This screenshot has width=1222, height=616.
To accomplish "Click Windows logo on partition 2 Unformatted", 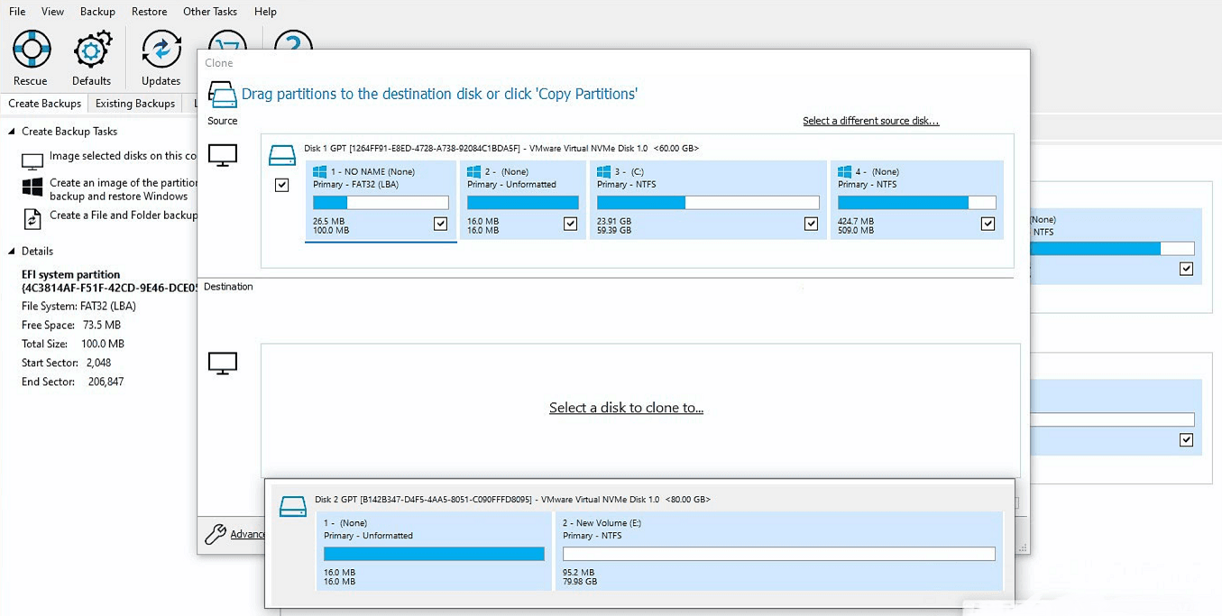I will pos(473,171).
